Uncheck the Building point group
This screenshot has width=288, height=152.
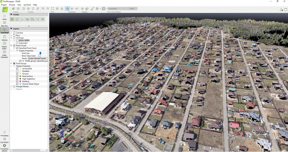point(17,81)
